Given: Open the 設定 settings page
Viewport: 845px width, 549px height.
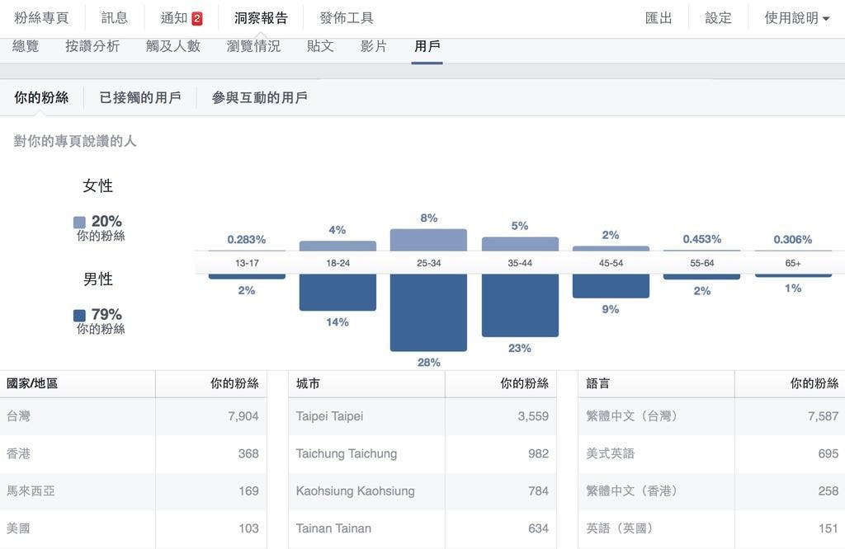Looking at the screenshot, I should [x=718, y=18].
